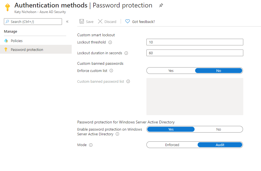Click the Lockout duration in seconds field

[195, 53]
